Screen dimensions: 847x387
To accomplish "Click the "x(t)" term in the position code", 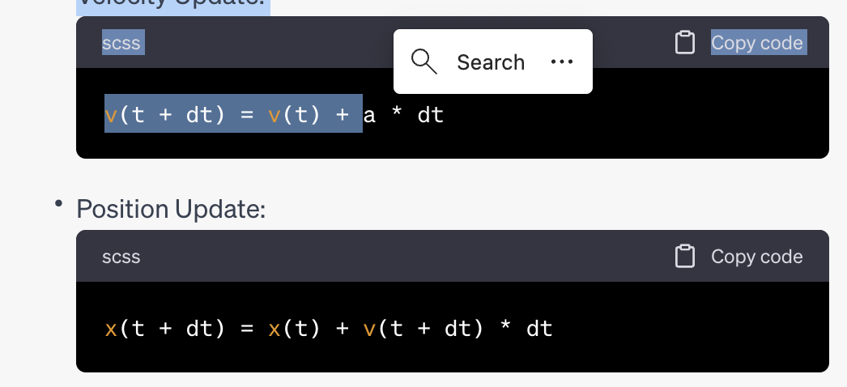I will pos(295,329).
